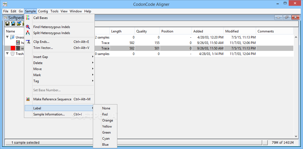
Task: Sort by the Added column header
Action: (208, 31)
